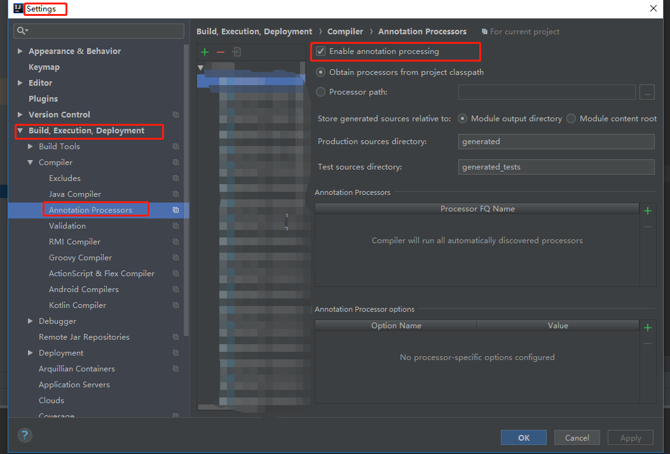670x454 pixels.
Task: Collapse Build, Execution, Deployment section
Action: tap(20, 131)
